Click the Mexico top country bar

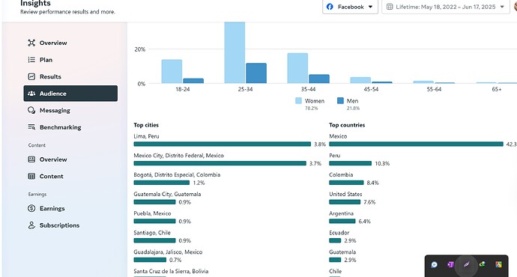pyautogui.click(x=416, y=144)
